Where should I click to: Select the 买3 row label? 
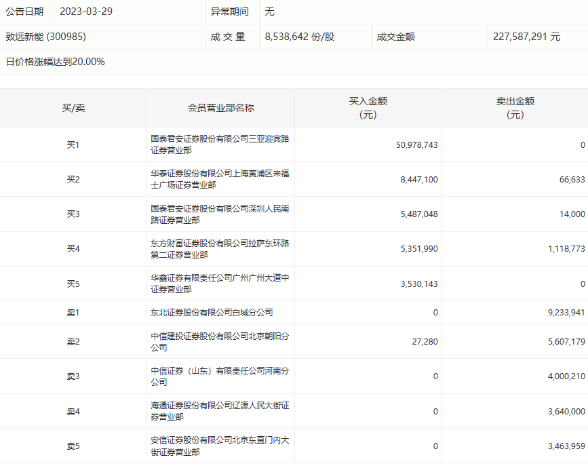click(x=73, y=214)
